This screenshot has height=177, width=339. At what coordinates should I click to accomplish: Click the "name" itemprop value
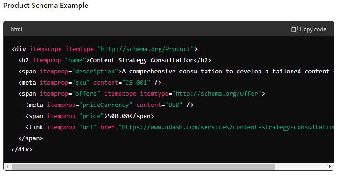pos(75,60)
